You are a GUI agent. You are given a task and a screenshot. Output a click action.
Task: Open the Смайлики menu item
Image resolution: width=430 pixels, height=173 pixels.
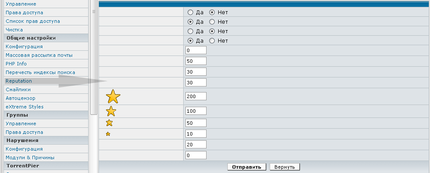(18, 89)
